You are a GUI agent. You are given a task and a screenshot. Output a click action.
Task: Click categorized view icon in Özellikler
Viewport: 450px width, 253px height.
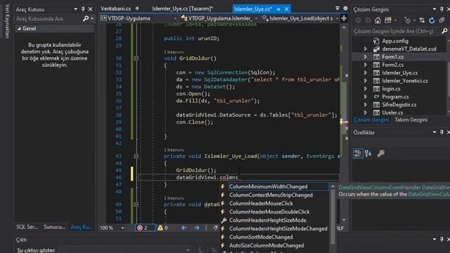358,153
